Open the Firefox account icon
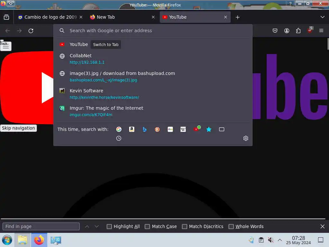The image size is (329, 247). pos(287,31)
